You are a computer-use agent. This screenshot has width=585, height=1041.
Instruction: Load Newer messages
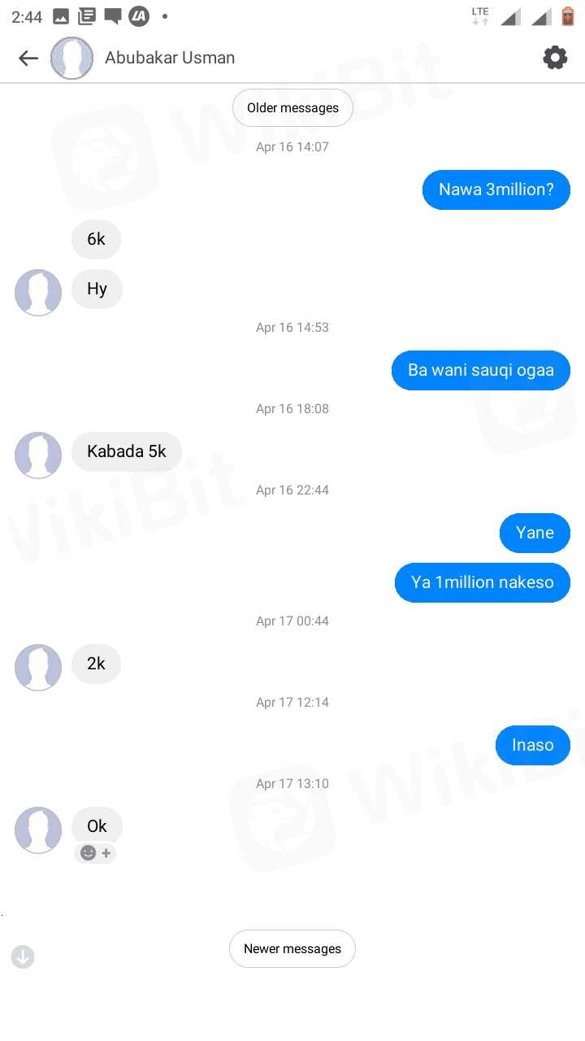click(292, 949)
